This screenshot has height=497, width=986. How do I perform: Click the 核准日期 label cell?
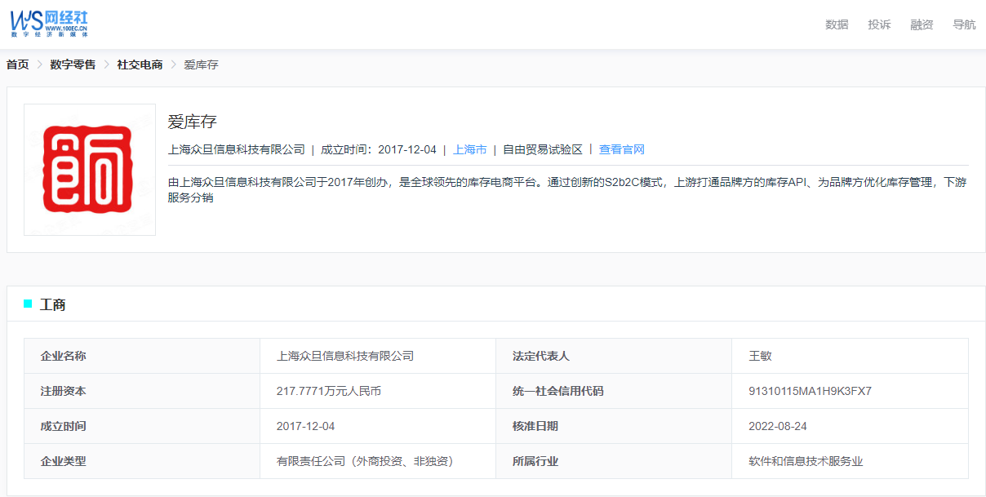(614, 426)
